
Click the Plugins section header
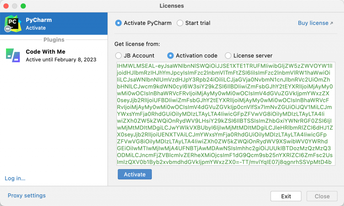coord(54,40)
